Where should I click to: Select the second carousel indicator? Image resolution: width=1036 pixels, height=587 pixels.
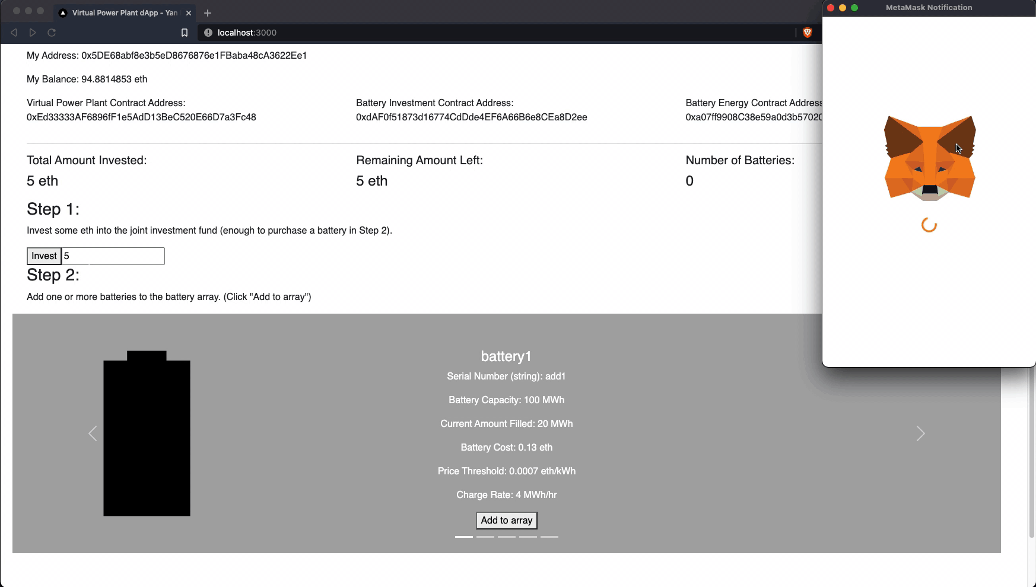[x=485, y=537]
